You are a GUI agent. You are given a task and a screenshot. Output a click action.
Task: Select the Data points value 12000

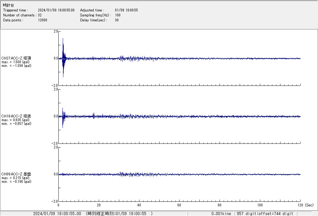point(43,20)
